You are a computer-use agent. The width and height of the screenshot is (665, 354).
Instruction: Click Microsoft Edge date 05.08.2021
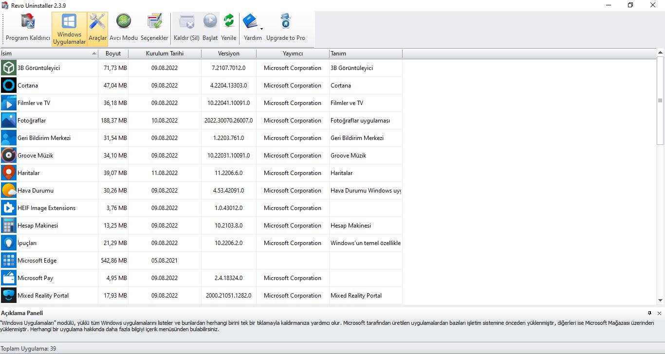pos(165,261)
